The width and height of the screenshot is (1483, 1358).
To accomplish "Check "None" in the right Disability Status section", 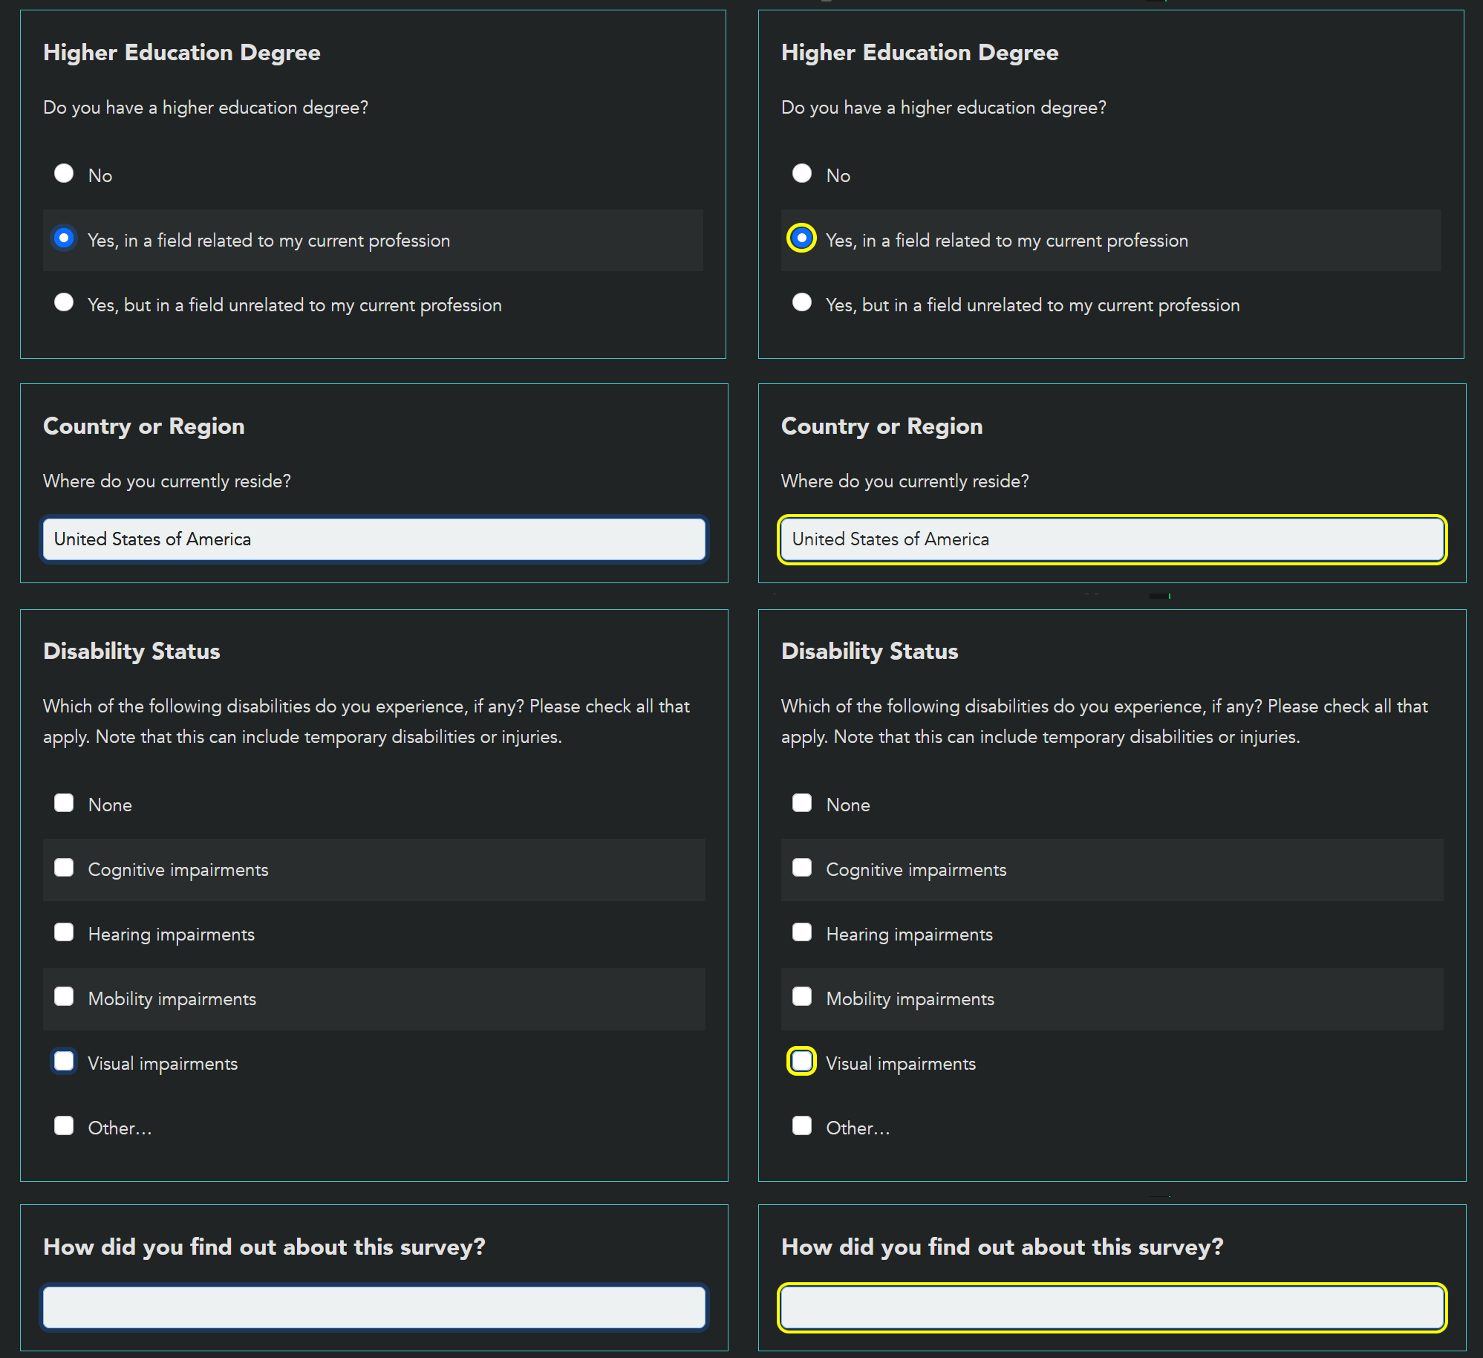I will click(802, 802).
